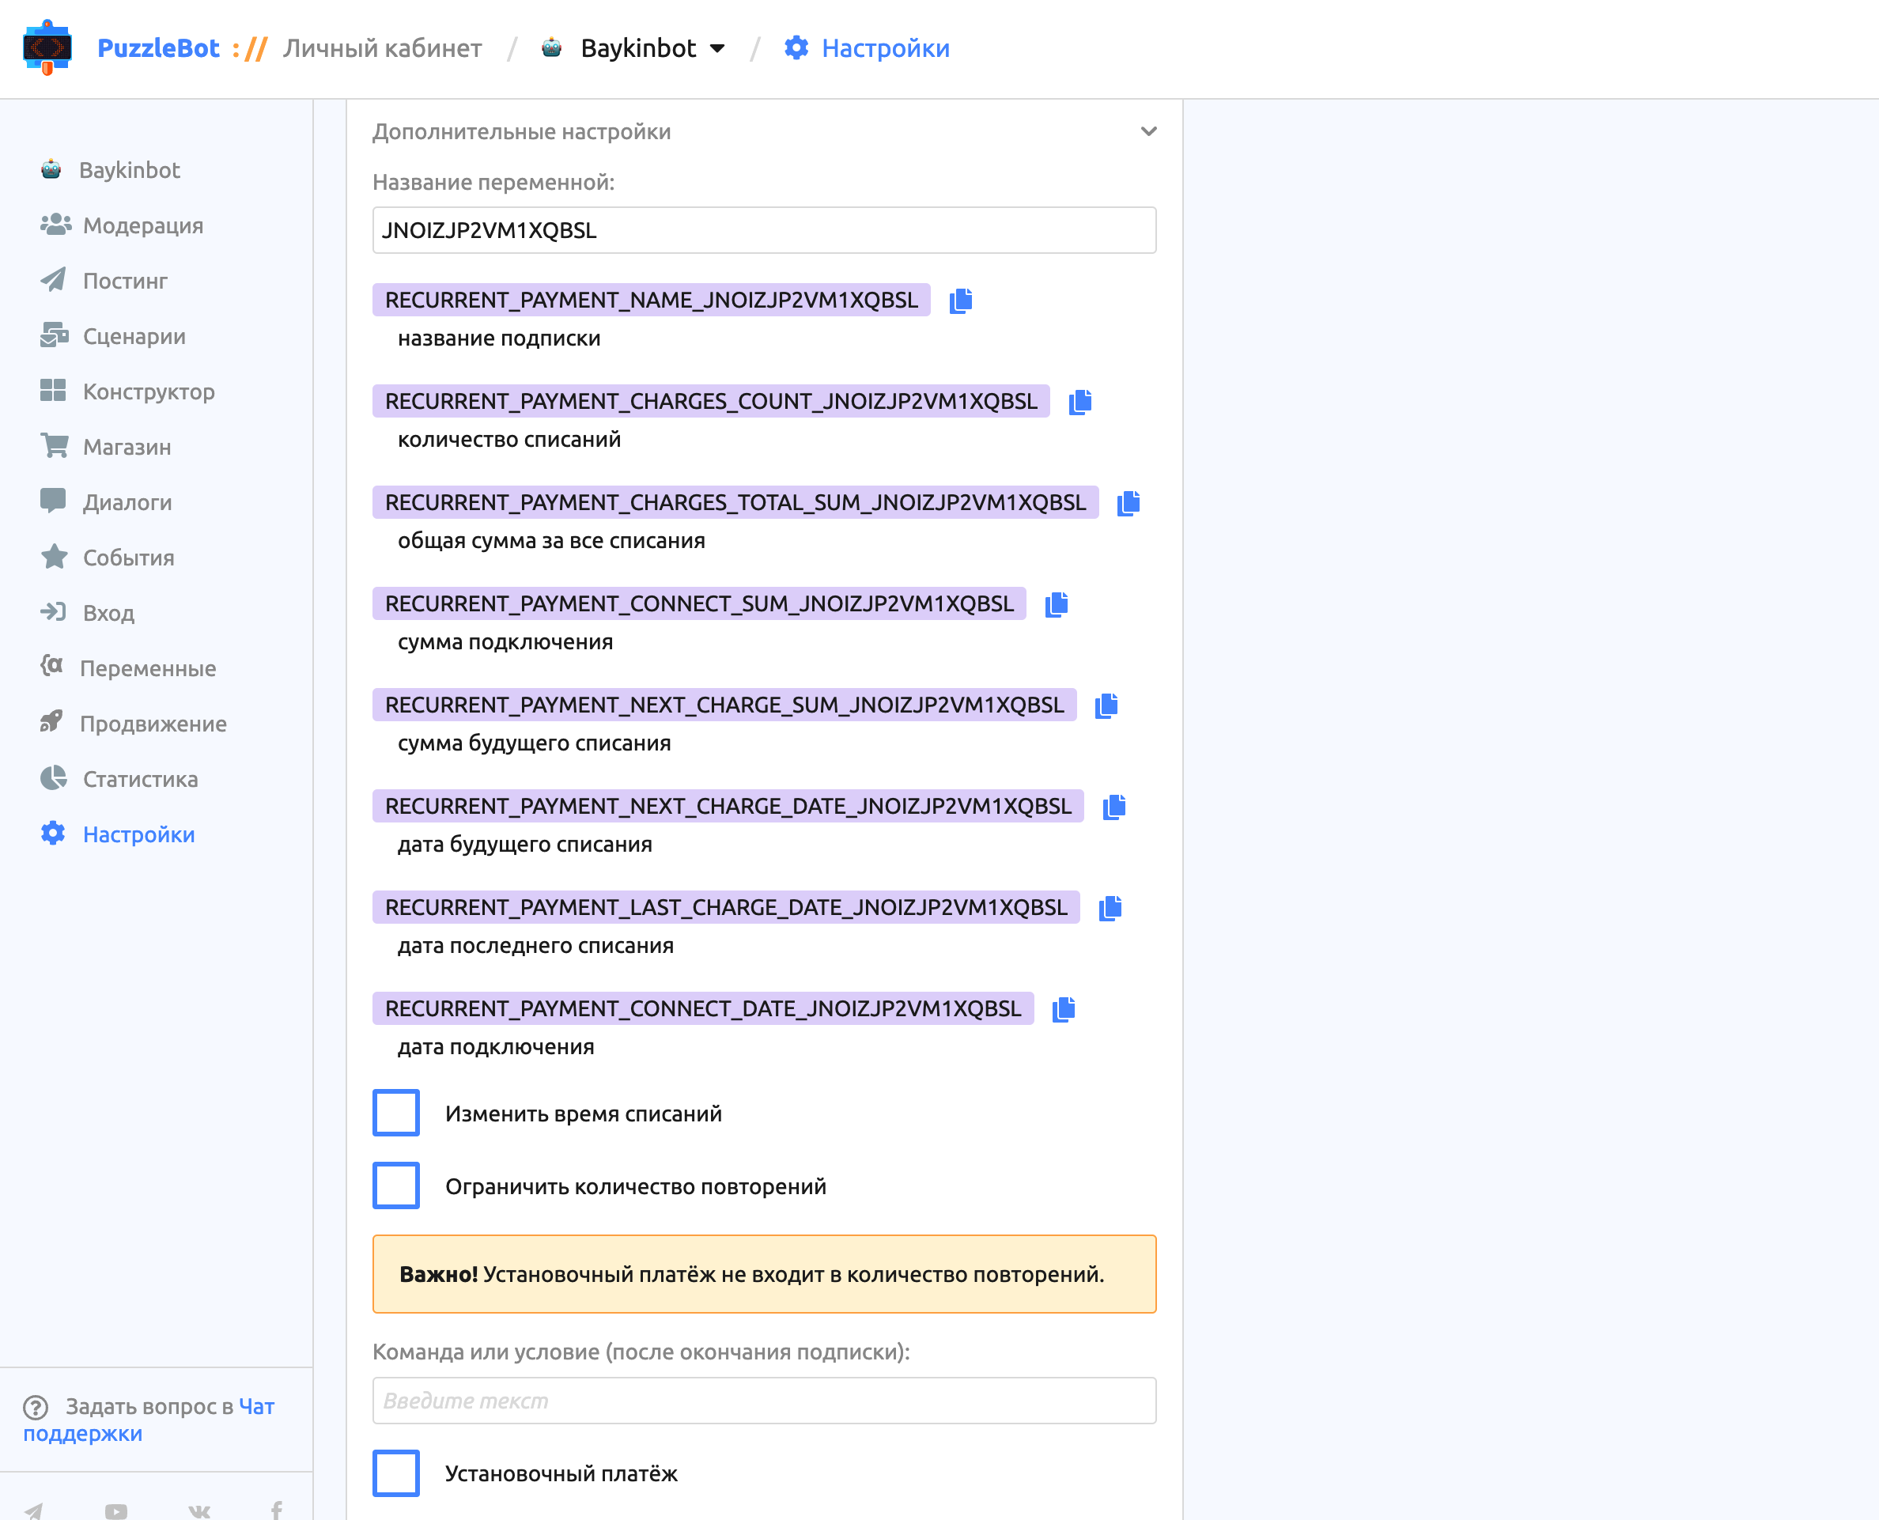The width and height of the screenshot is (1879, 1520).
Task: Copy the RECURRENT_PAYMENT_NAME variable
Action: pyautogui.click(x=961, y=301)
